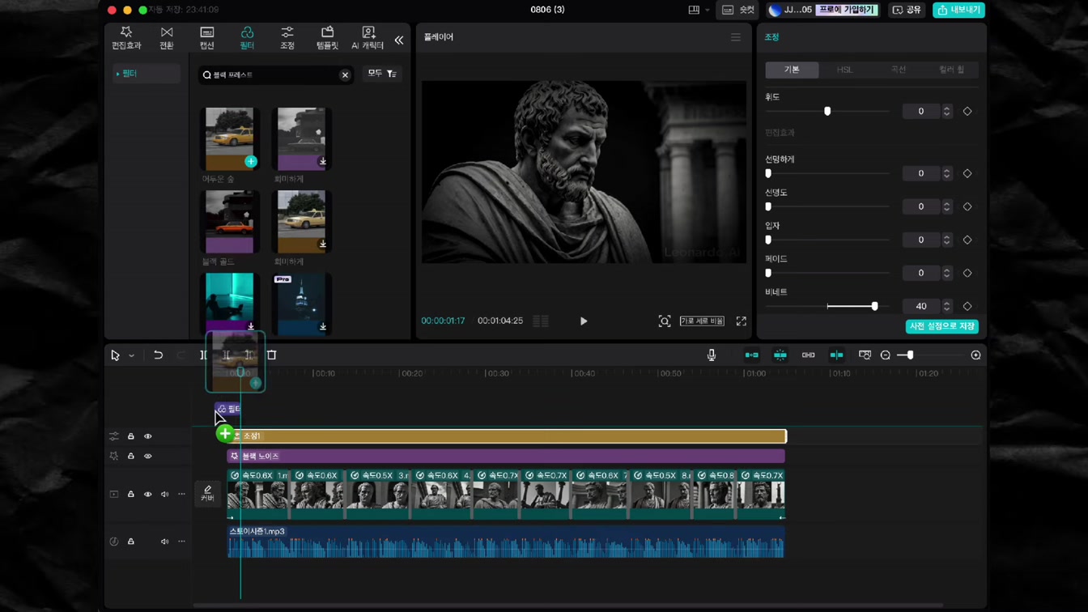Open the 모두 filter sort dropdown

point(382,74)
